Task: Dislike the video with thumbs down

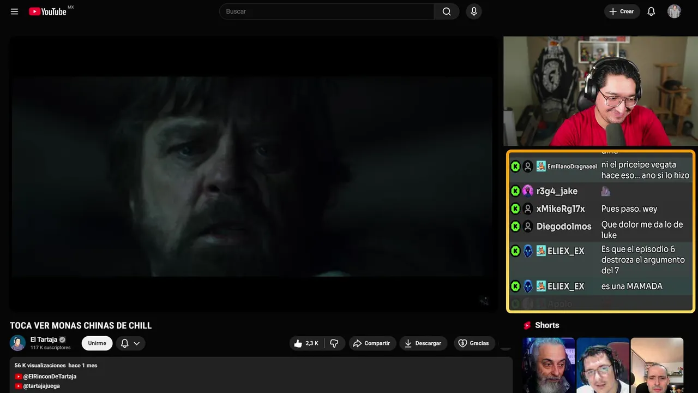Action: tap(334, 343)
